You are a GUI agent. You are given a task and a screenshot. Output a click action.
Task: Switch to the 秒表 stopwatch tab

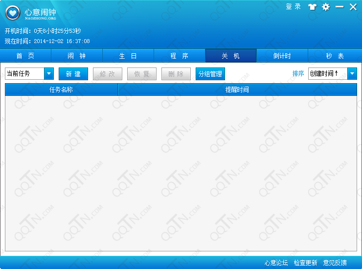coord(335,56)
